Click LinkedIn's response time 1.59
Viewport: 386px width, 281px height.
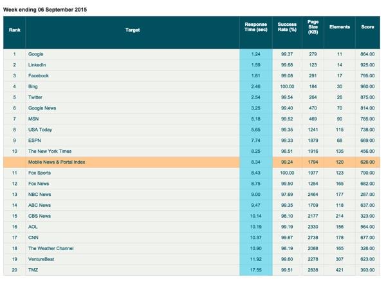pos(256,65)
